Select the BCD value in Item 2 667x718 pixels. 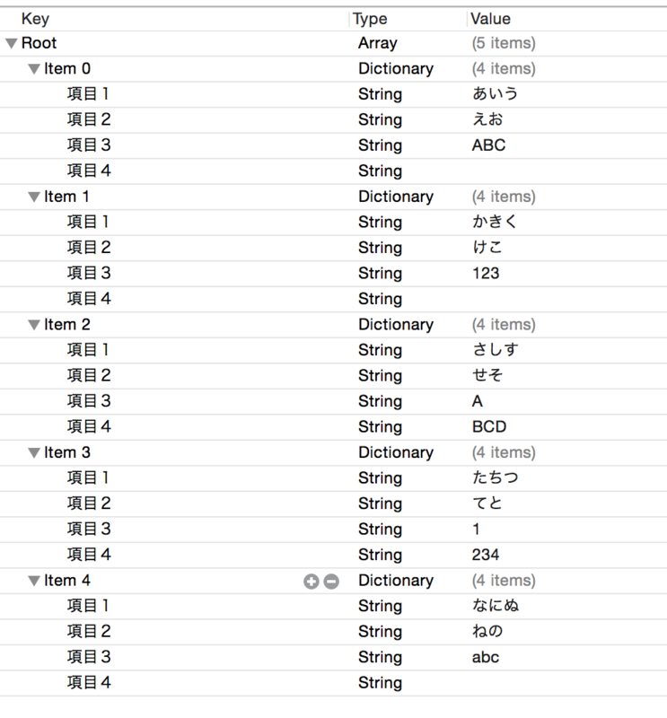click(x=489, y=427)
